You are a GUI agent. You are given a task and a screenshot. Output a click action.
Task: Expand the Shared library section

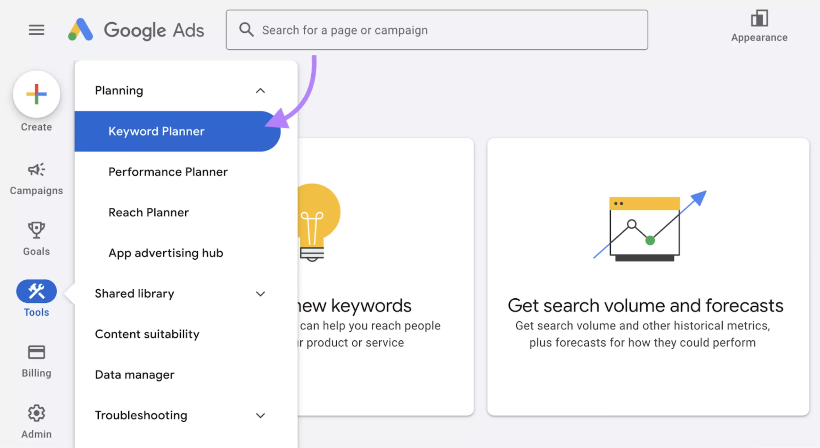pos(260,294)
